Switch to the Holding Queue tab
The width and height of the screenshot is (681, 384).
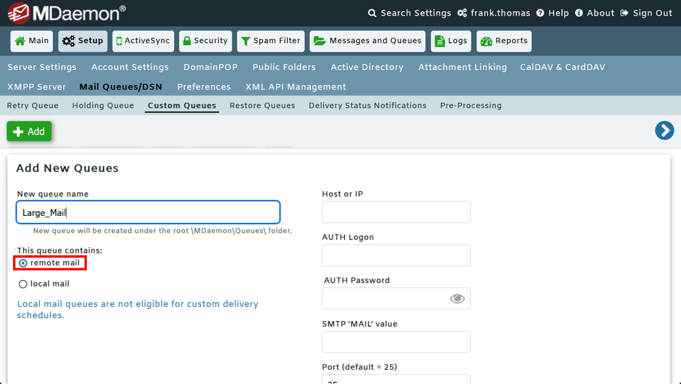coord(103,105)
